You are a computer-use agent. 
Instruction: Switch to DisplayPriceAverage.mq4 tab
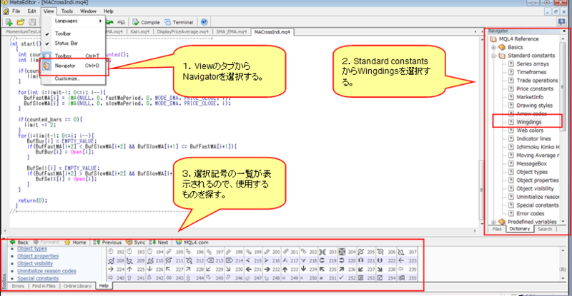click(183, 31)
